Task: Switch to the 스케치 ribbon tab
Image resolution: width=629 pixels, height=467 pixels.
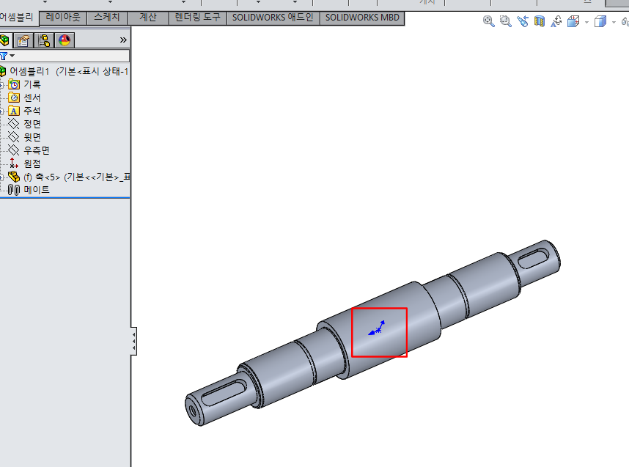Action: (x=107, y=18)
